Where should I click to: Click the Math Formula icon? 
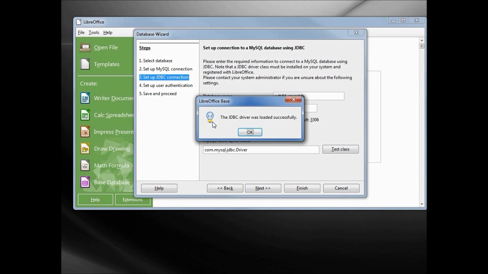coord(85,165)
